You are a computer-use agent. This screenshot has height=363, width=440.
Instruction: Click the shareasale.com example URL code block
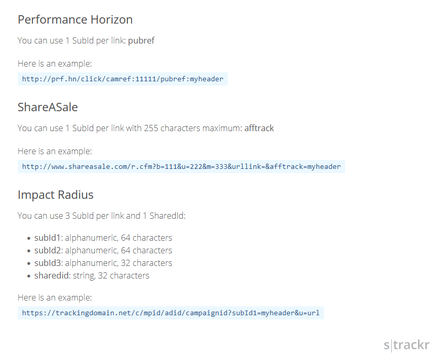[181, 166]
